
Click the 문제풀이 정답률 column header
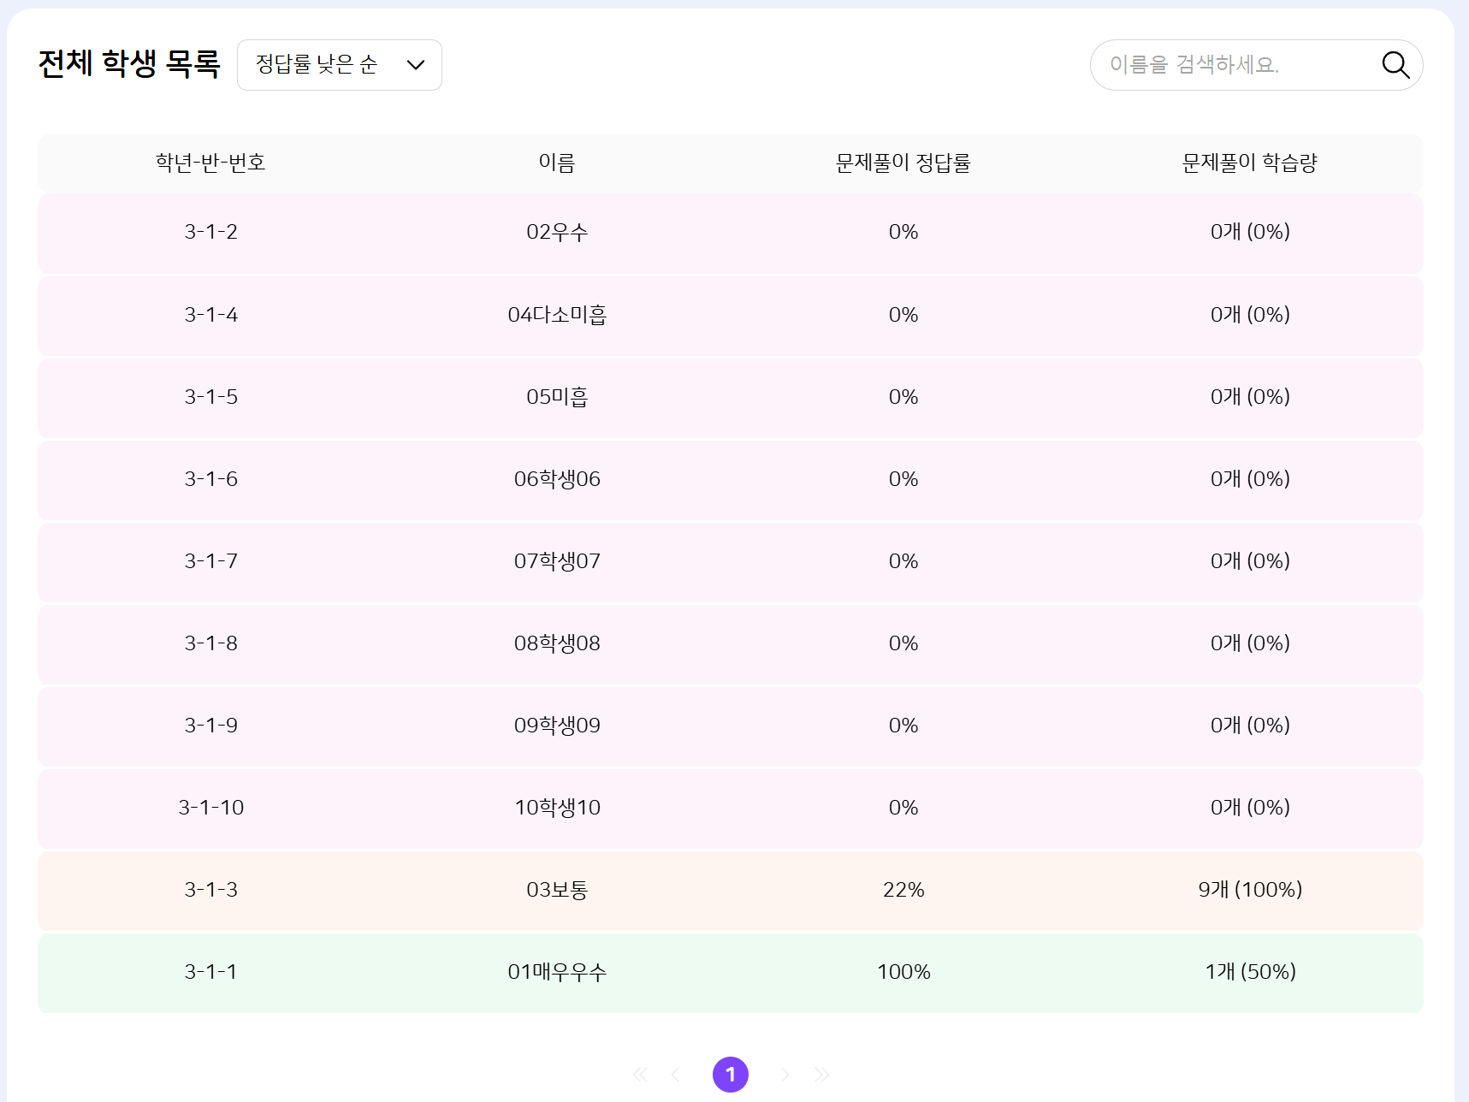coord(903,163)
